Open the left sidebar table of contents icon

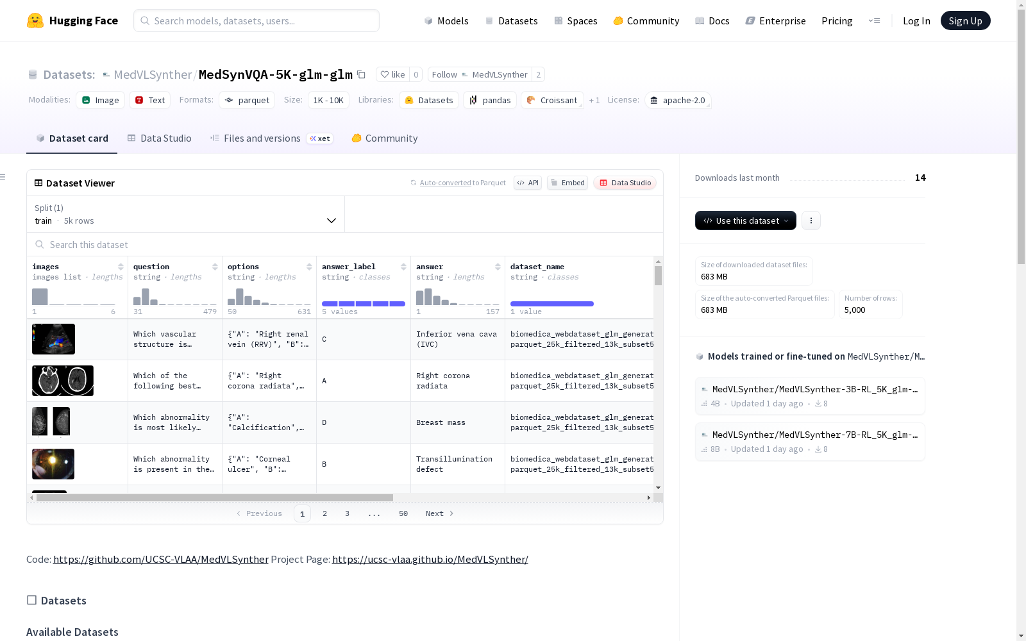(3, 177)
